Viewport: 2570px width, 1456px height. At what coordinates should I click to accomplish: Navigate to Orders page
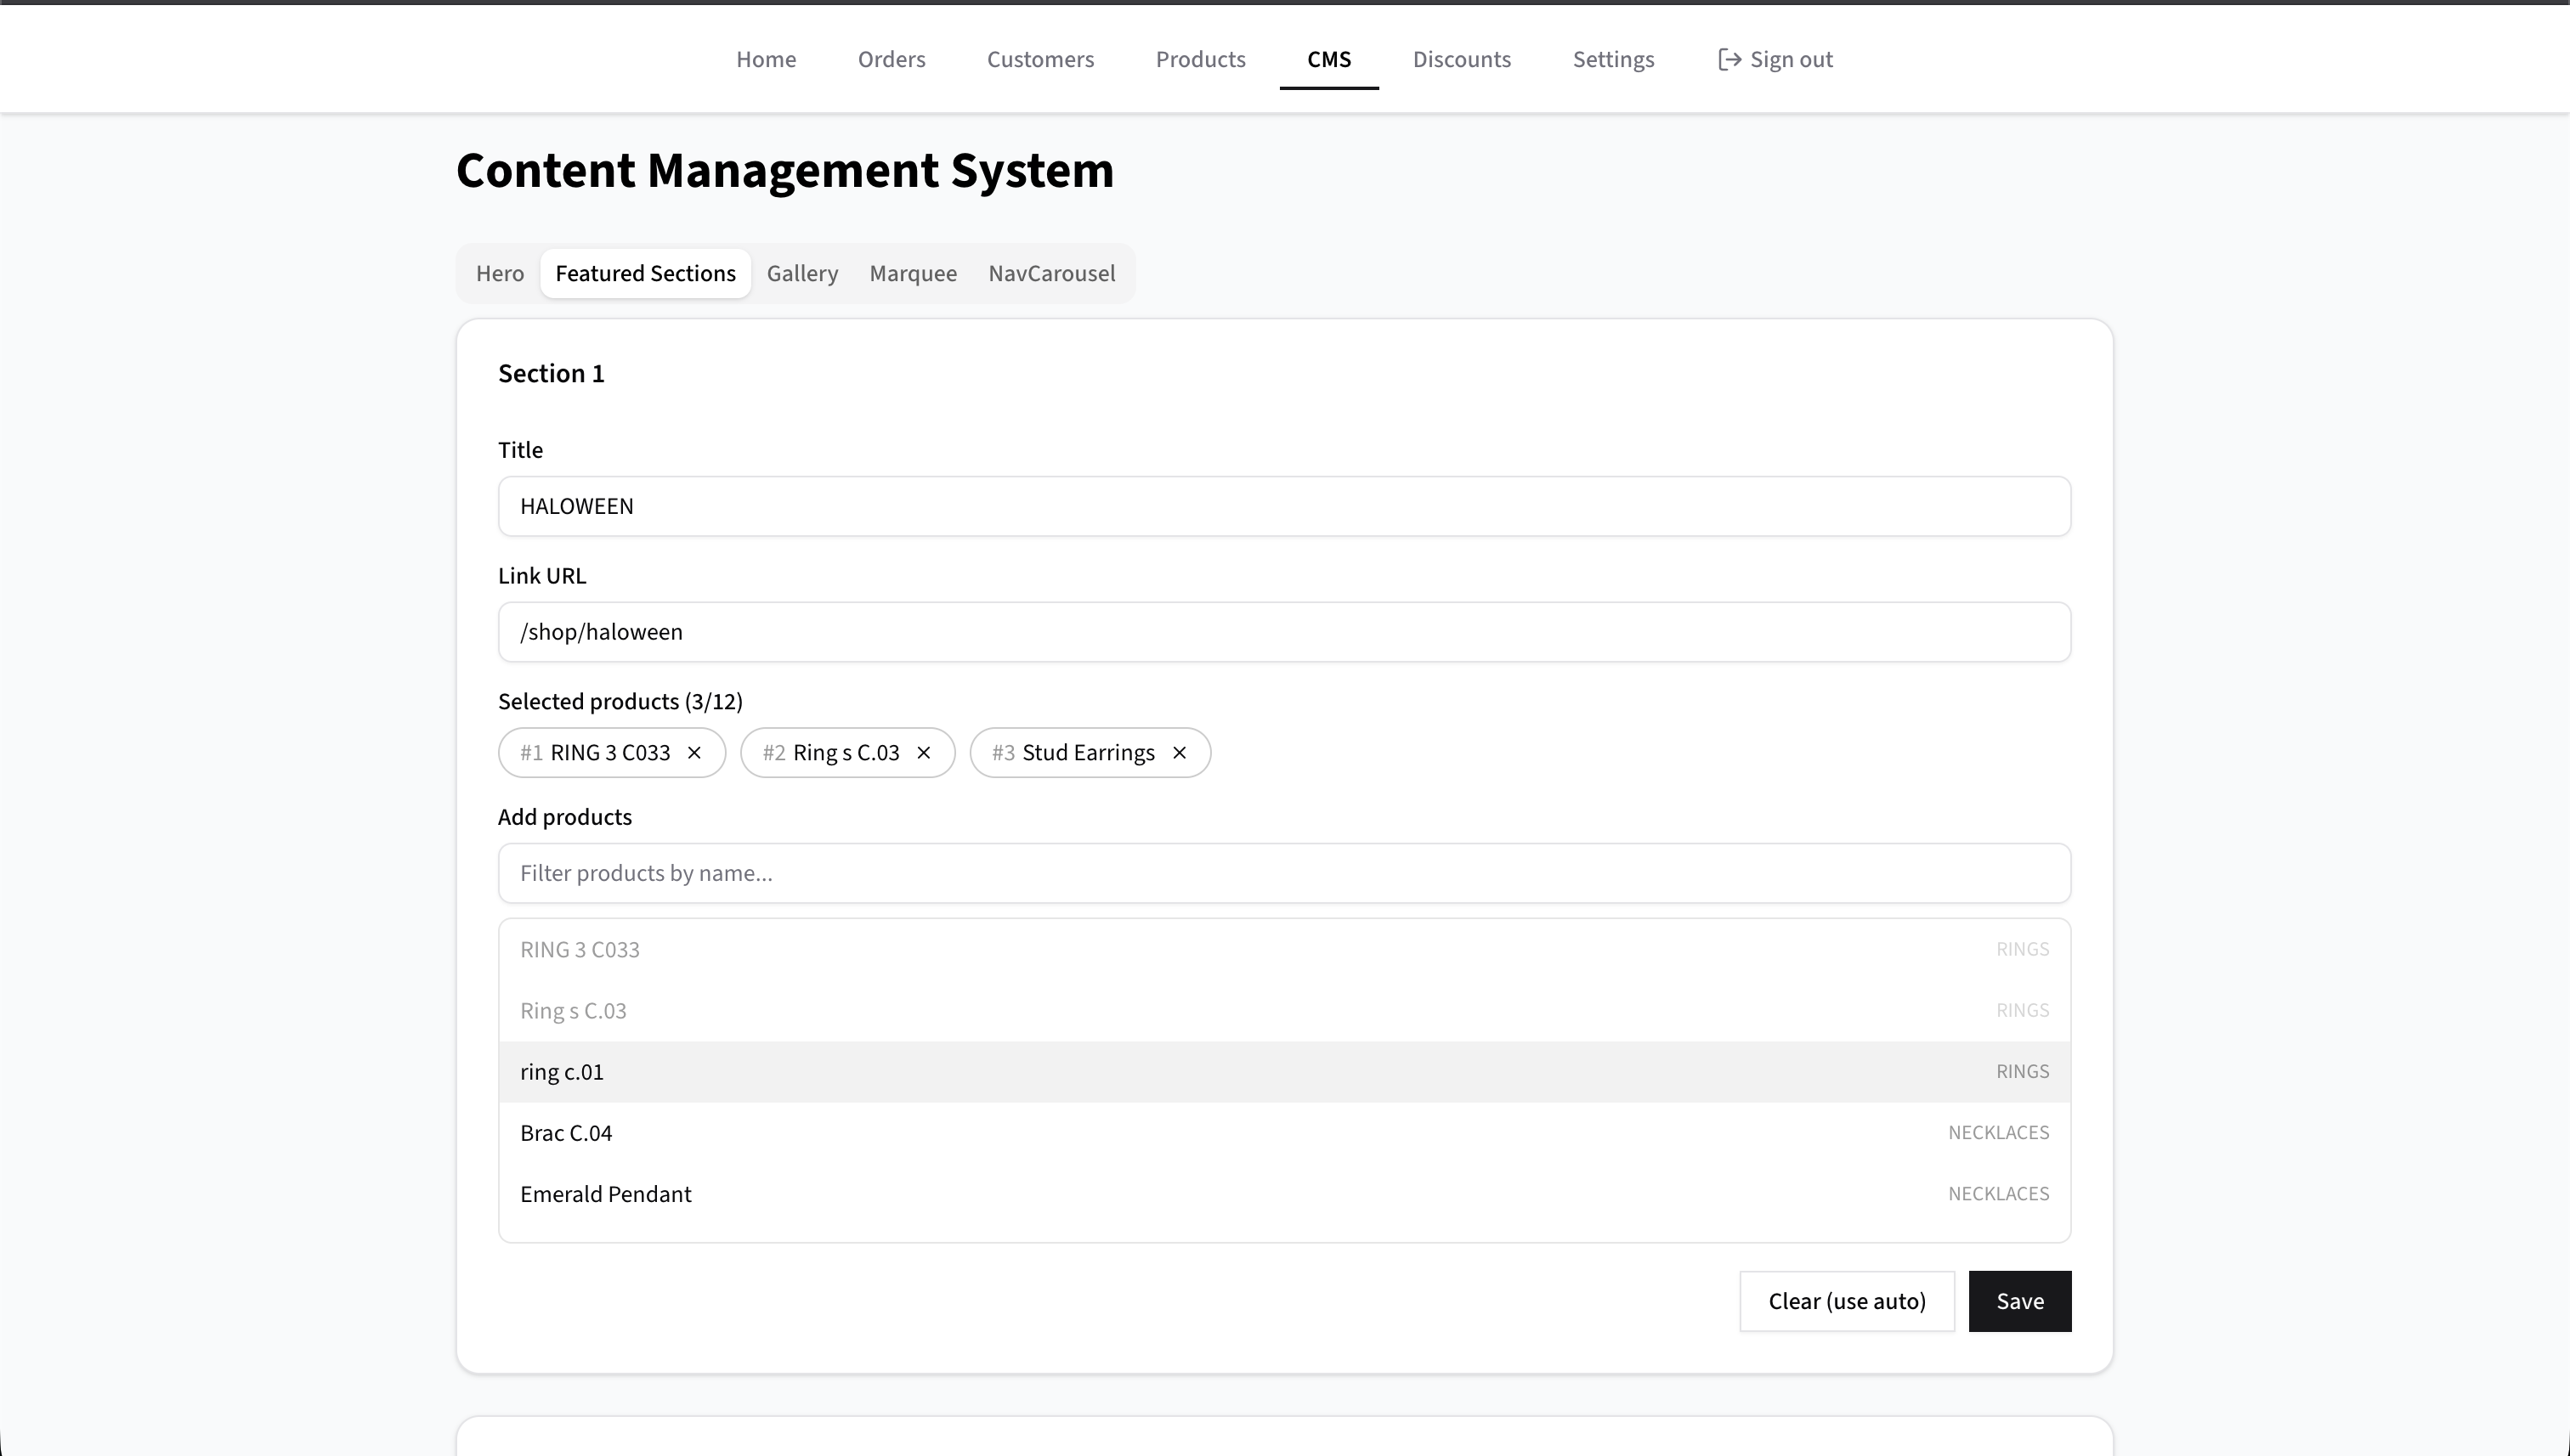click(892, 60)
